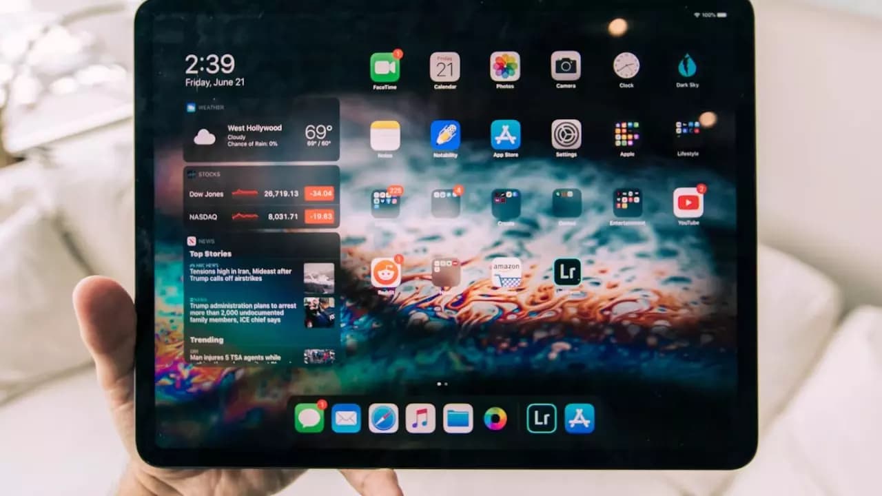Open Lightroom on the home screen grid

tap(567, 272)
